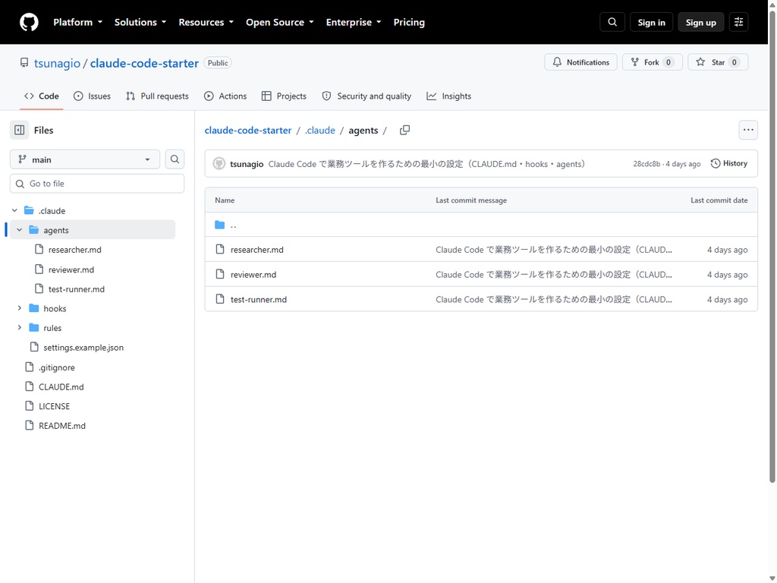Click the Sign in button
Image resolution: width=777 pixels, height=583 pixels.
coord(651,22)
